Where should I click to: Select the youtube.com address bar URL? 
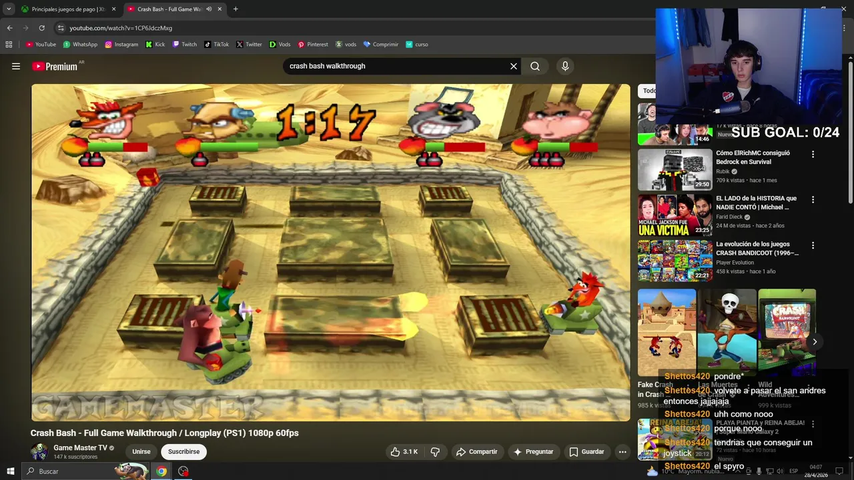point(121,28)
